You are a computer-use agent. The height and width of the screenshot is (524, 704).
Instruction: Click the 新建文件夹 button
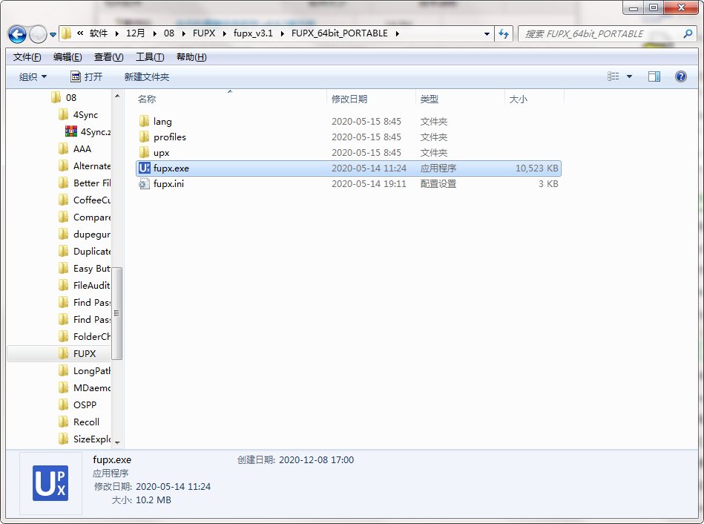(x=147, y=76)
